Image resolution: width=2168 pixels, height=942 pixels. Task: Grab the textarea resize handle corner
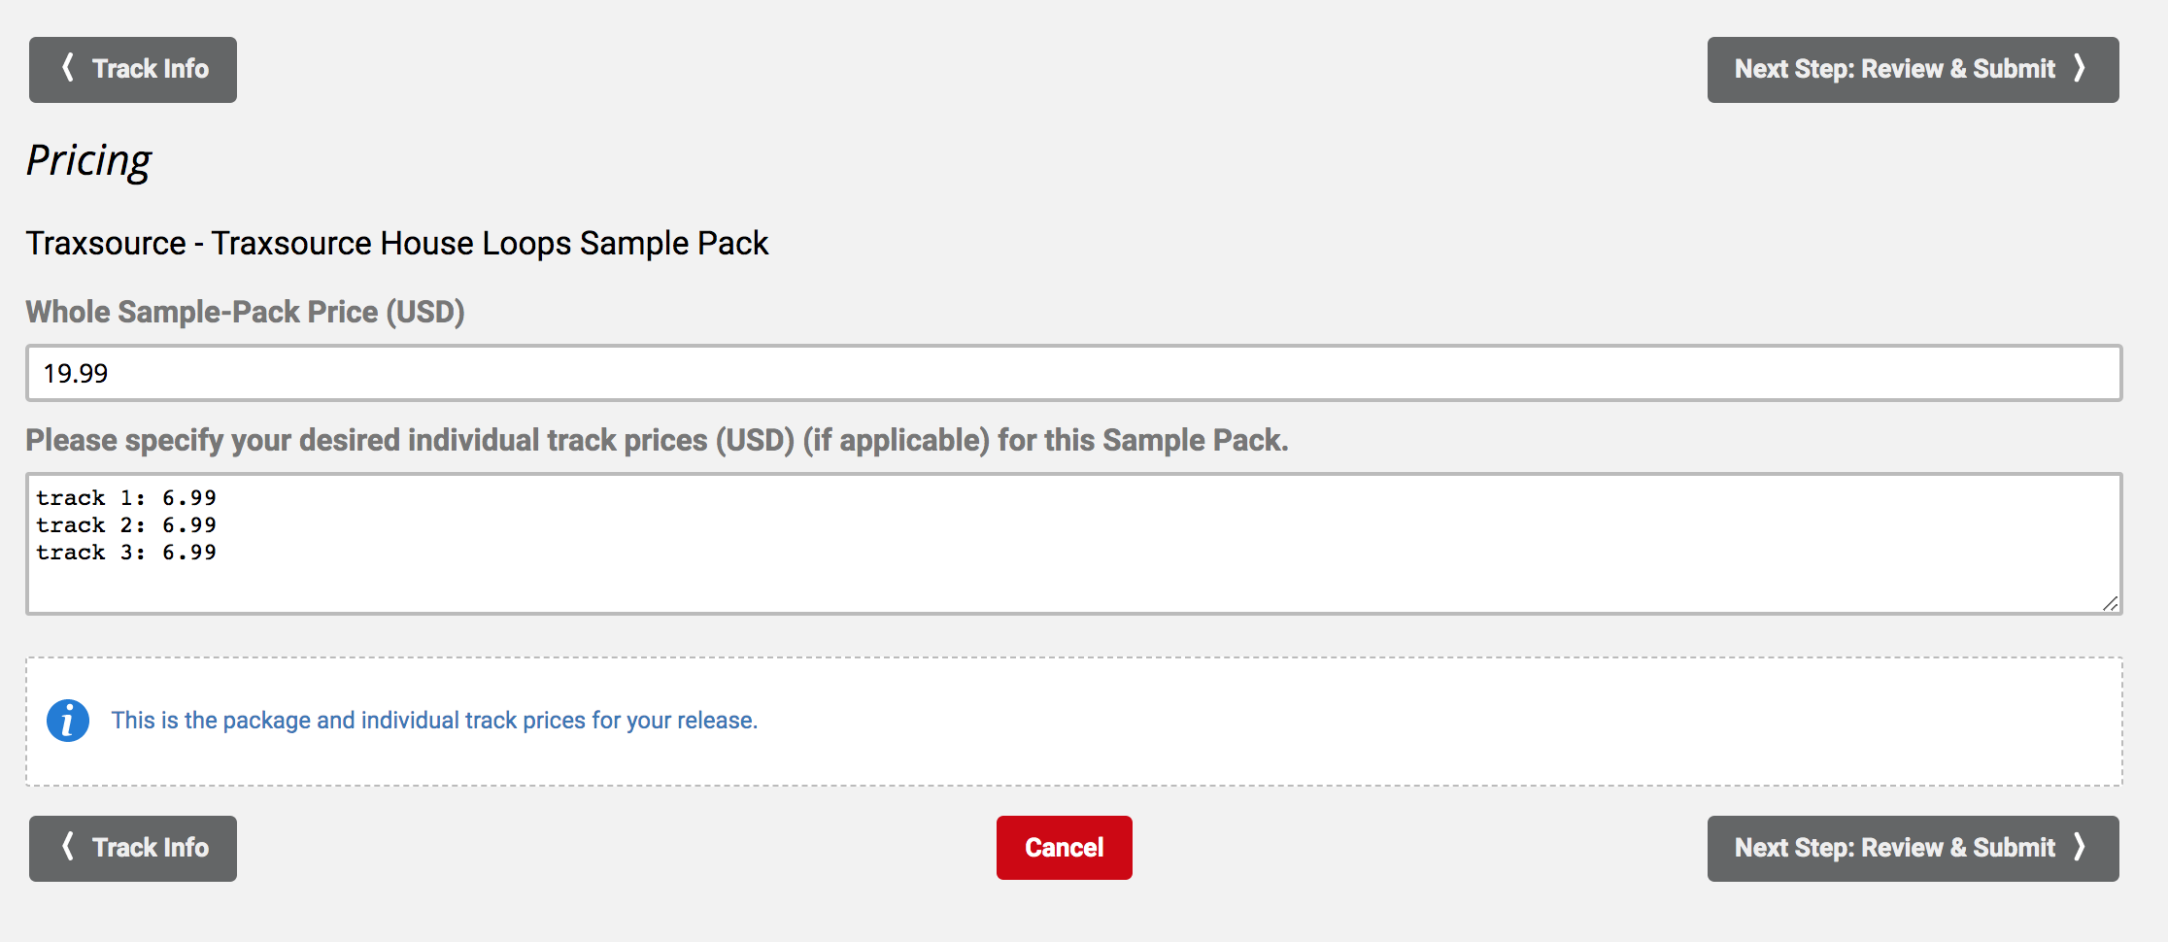point(2110,603)
